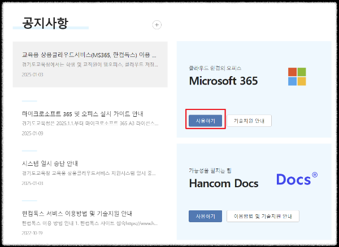Click 이용방법 및 기술지원 안내 button
This screenshot has height=247, width=339.
tap(263, 216)
